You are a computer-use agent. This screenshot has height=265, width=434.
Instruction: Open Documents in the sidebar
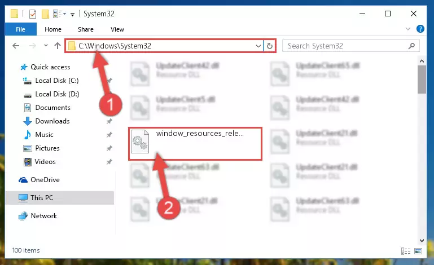point(52,108)
